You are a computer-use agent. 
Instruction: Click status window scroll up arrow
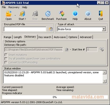tap(104, 72)
